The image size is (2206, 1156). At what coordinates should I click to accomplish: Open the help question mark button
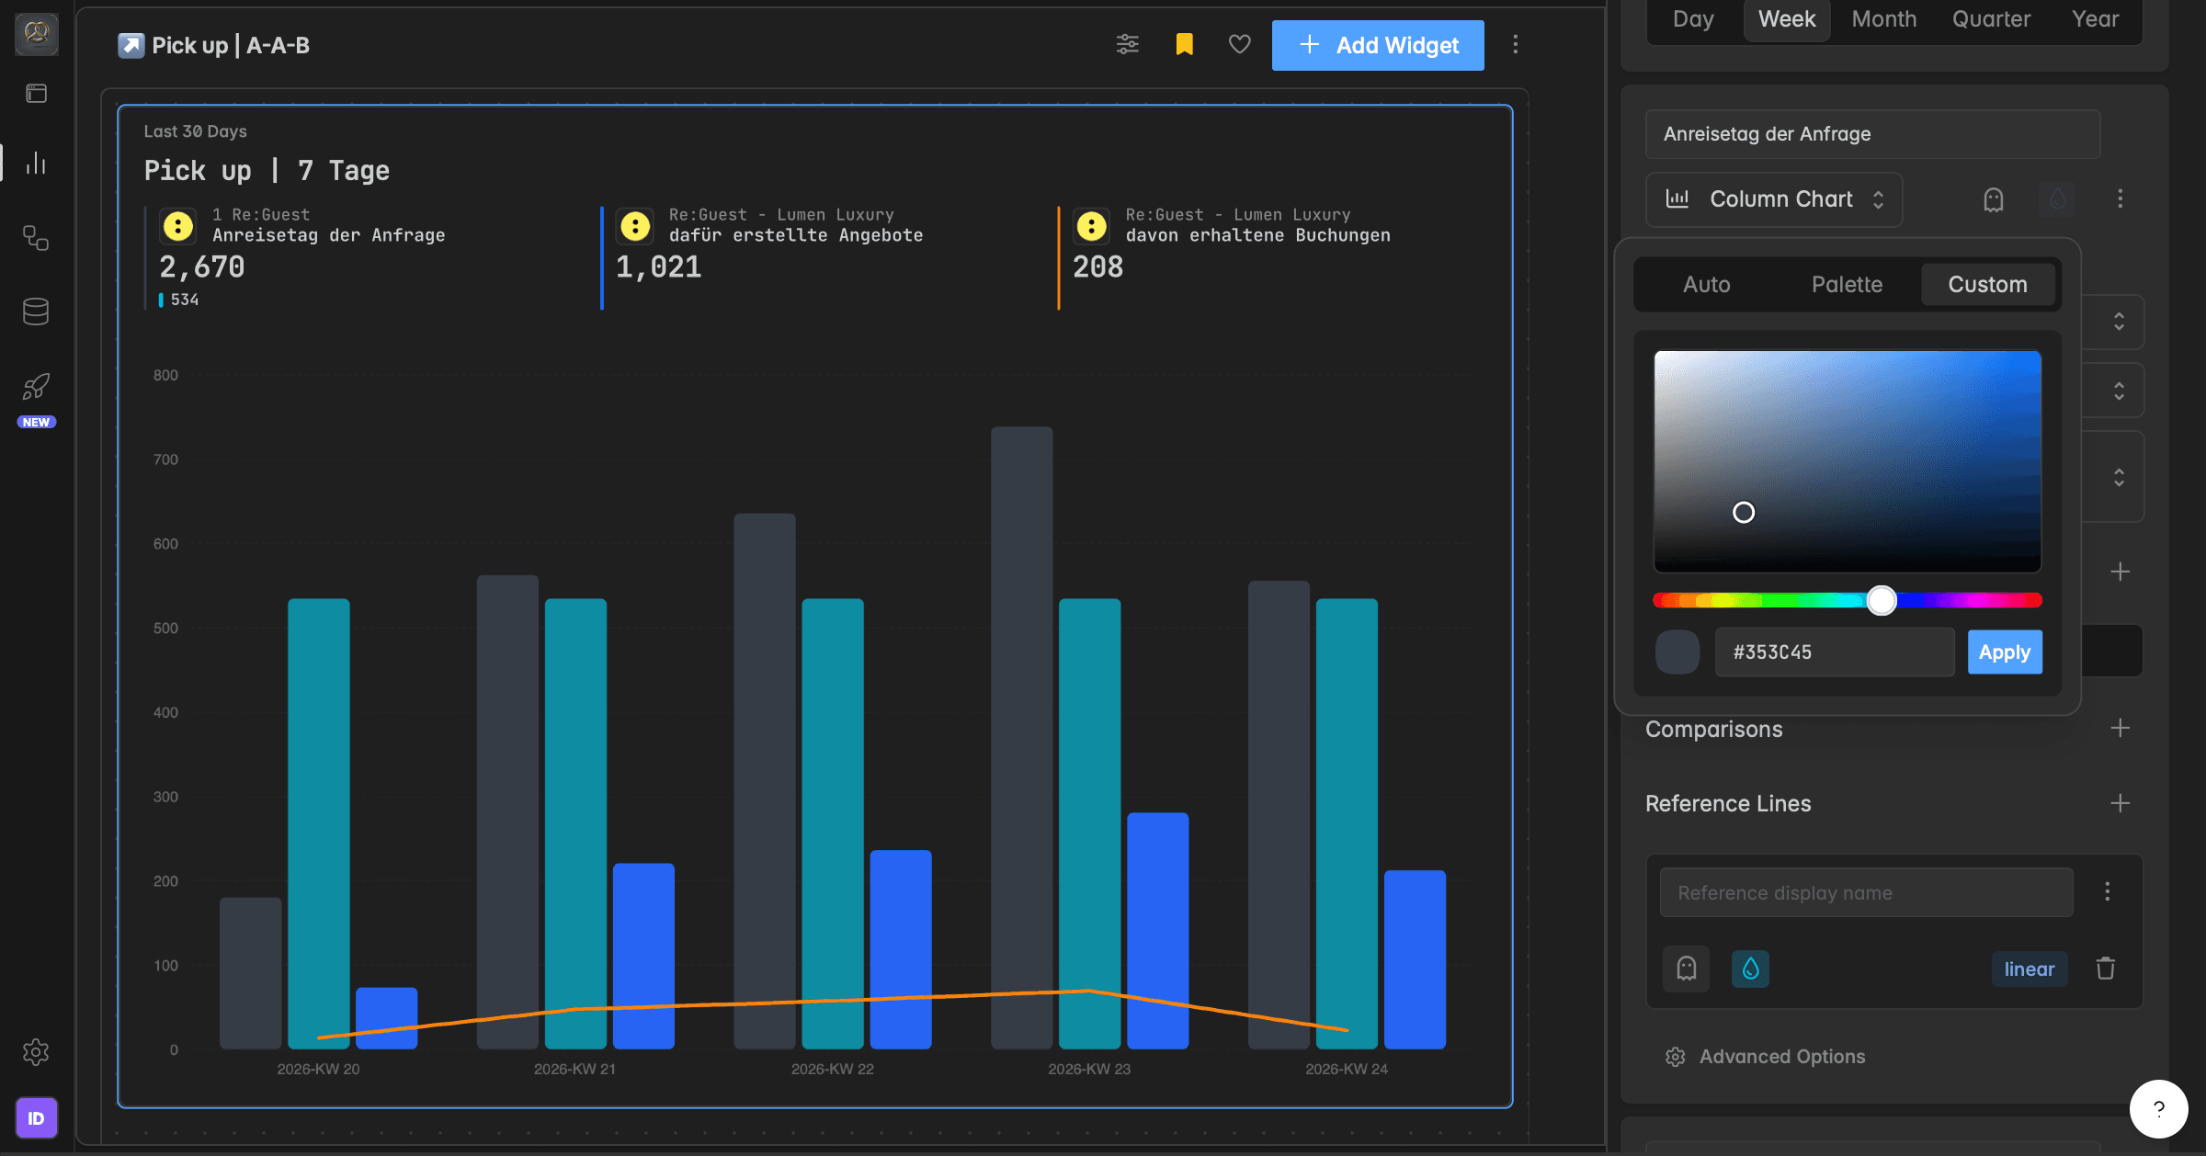pyautogui.click(x=2159, y=1109)
